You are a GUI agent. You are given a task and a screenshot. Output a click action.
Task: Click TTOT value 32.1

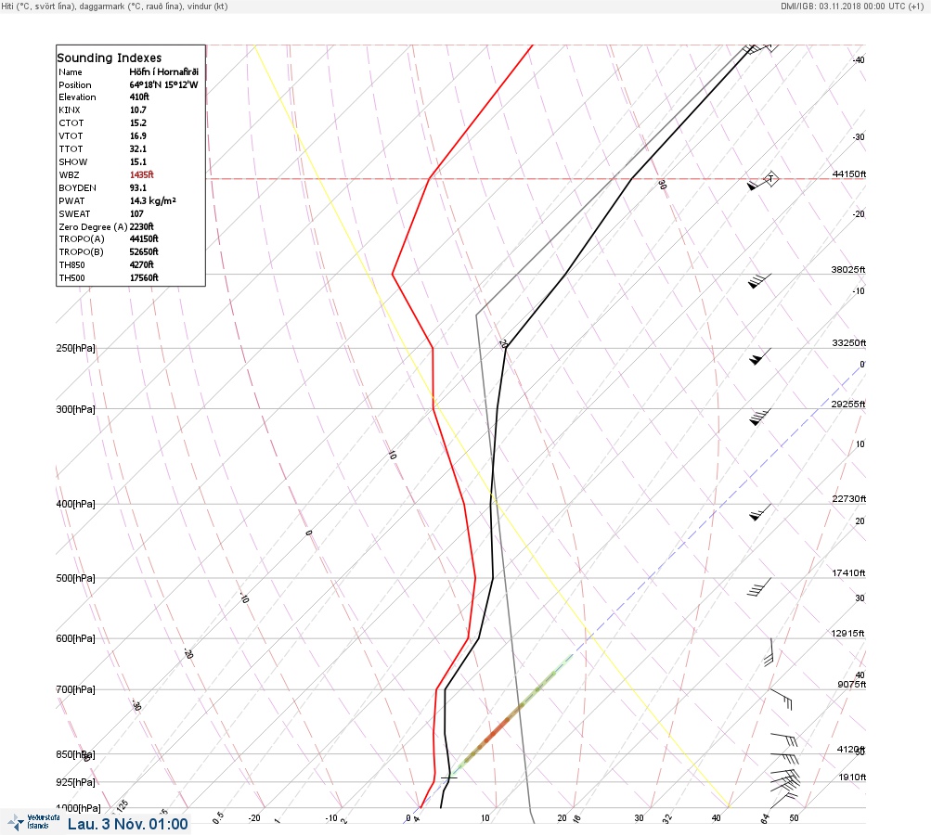point(137,149)
